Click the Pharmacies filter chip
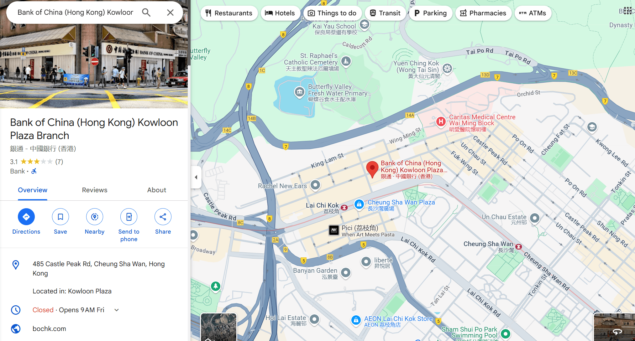This screenshot has height=341, width=635. (483, 13)
